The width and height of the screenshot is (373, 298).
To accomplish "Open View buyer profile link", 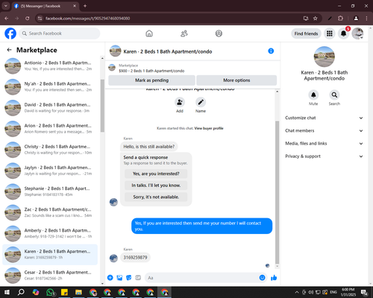I will [x=209, y=128].
